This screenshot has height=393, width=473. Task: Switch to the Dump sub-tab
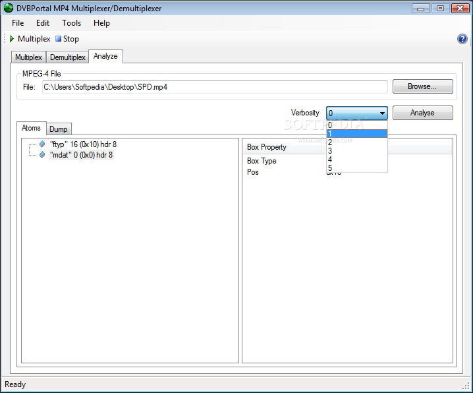[x=59, y=129]
